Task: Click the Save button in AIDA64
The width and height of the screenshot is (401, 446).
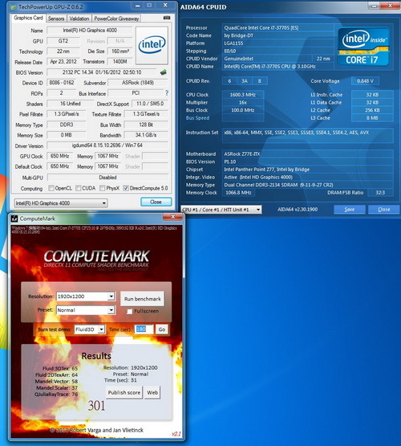Action: pyautogui.click(x=350, y=210)
